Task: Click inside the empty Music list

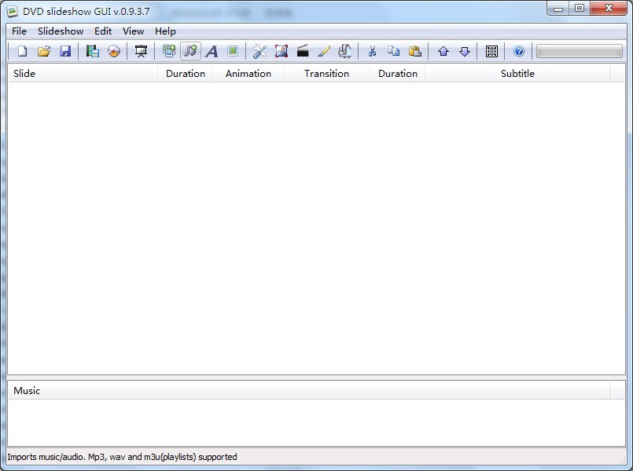Action: click(315, 422)
